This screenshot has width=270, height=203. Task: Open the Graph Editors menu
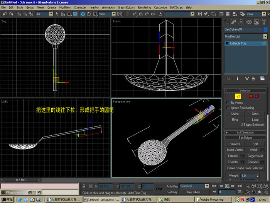[126, 7]
